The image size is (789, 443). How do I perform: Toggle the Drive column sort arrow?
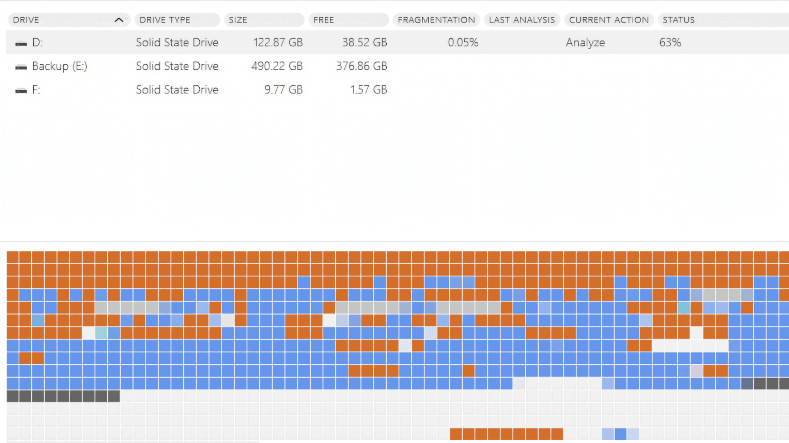pos(119,20)
